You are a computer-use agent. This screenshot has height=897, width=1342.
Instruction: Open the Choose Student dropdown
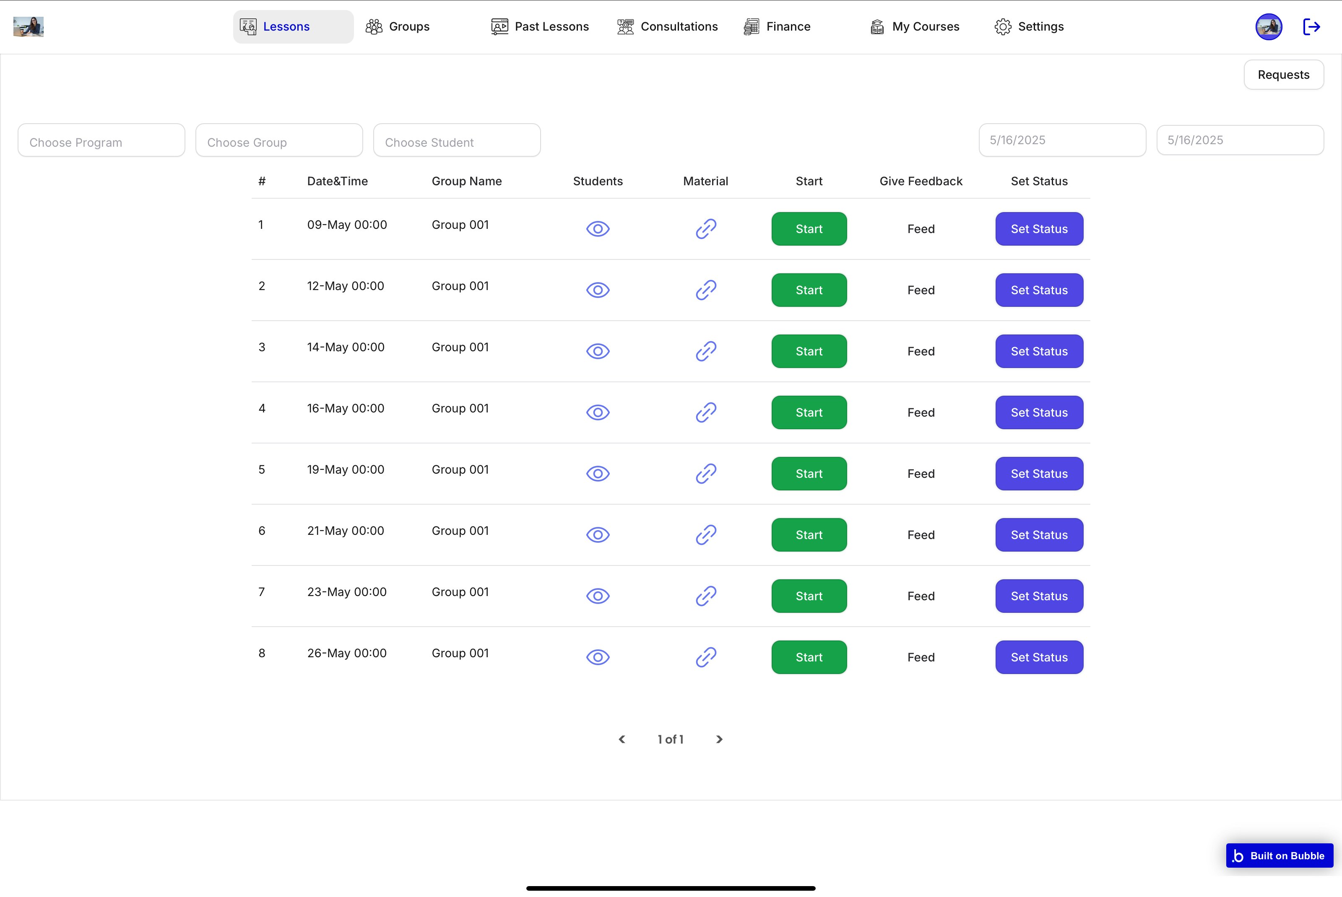457,141
